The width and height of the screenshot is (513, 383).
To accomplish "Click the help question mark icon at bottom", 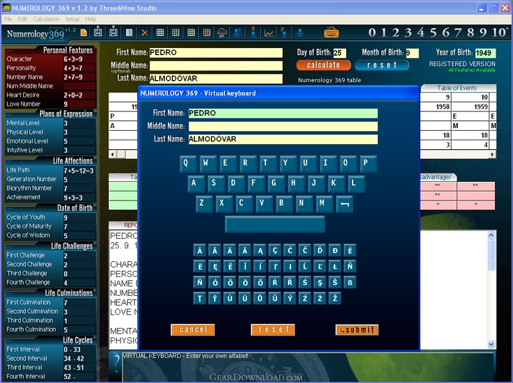I will tap(116, 363).
